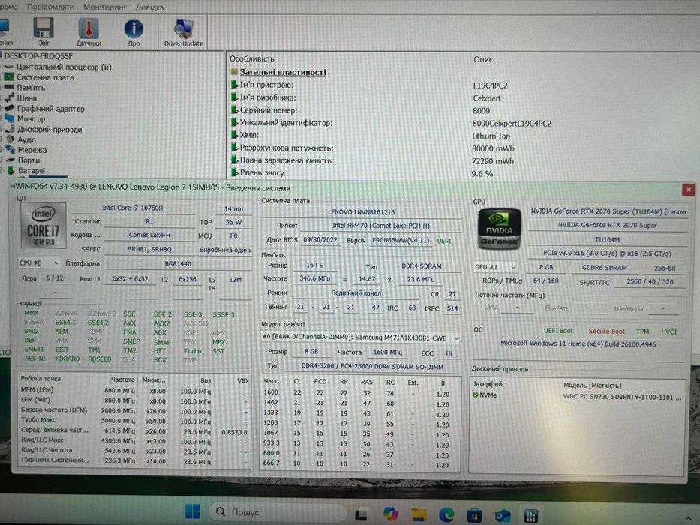Click manufacturer value Celxpert
700x525 pixels.
(x=487, y=98)
